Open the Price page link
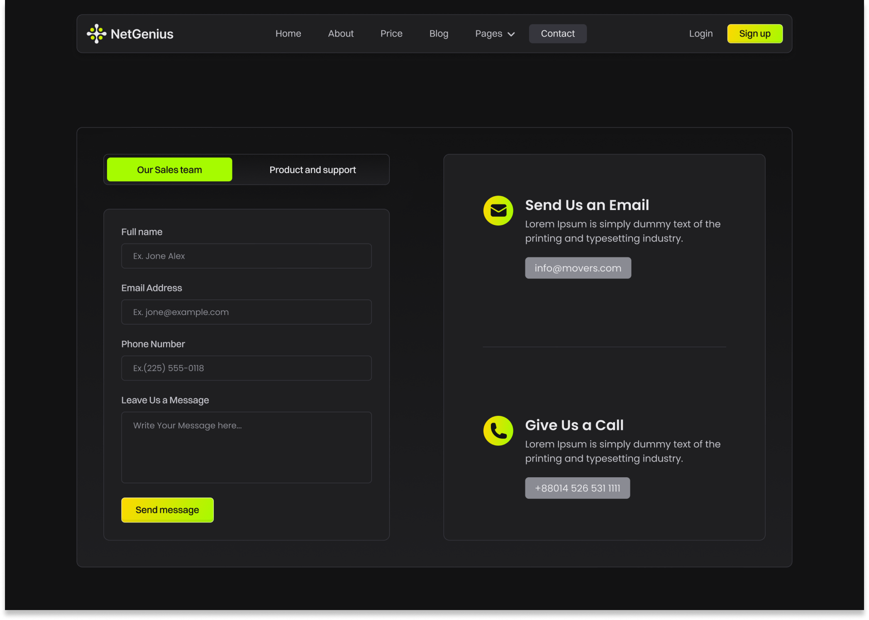Image resolution: width=869 pixels, height=620 pixels. (x=391, y=34)
